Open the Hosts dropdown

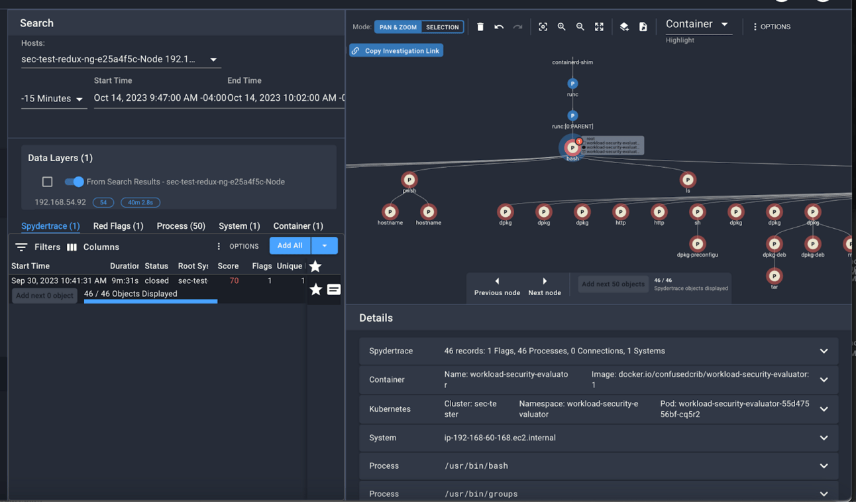coord(120,60)
